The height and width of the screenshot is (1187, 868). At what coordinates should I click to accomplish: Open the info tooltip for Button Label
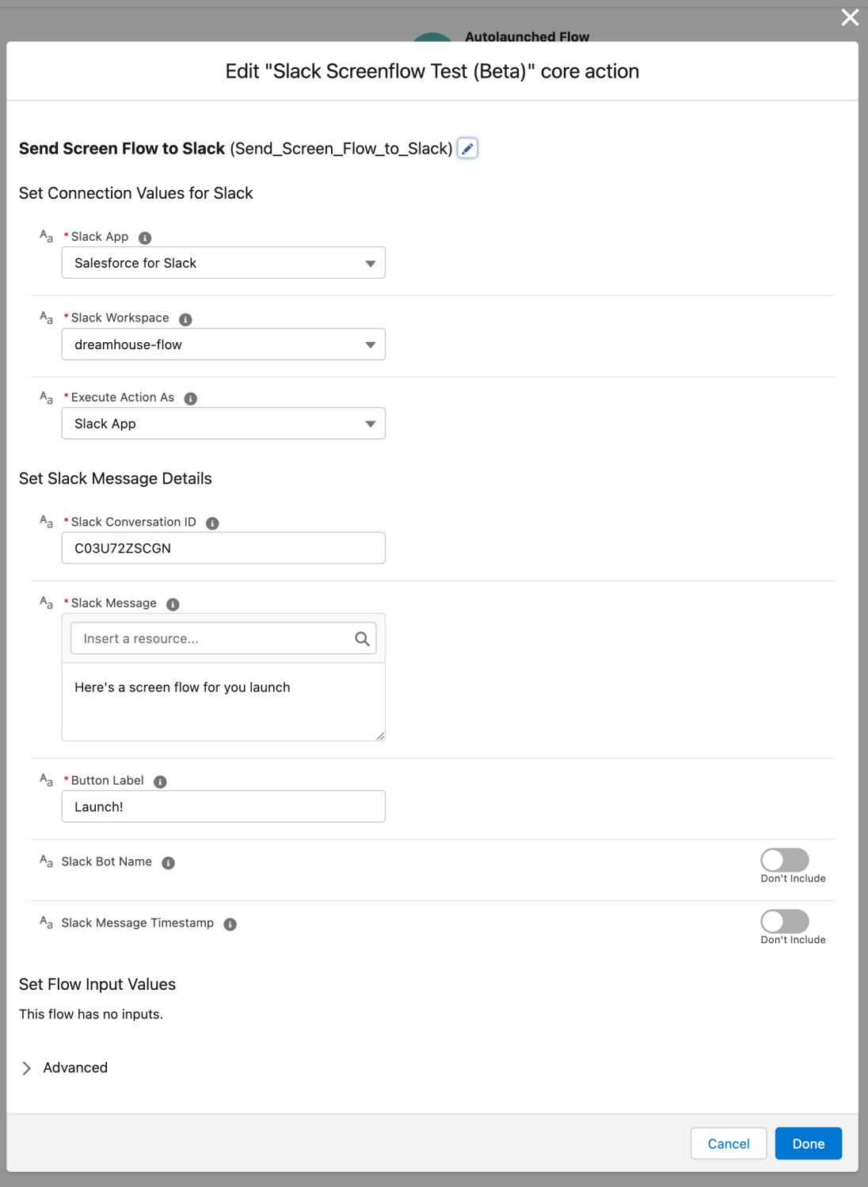(x=159, y=781)
